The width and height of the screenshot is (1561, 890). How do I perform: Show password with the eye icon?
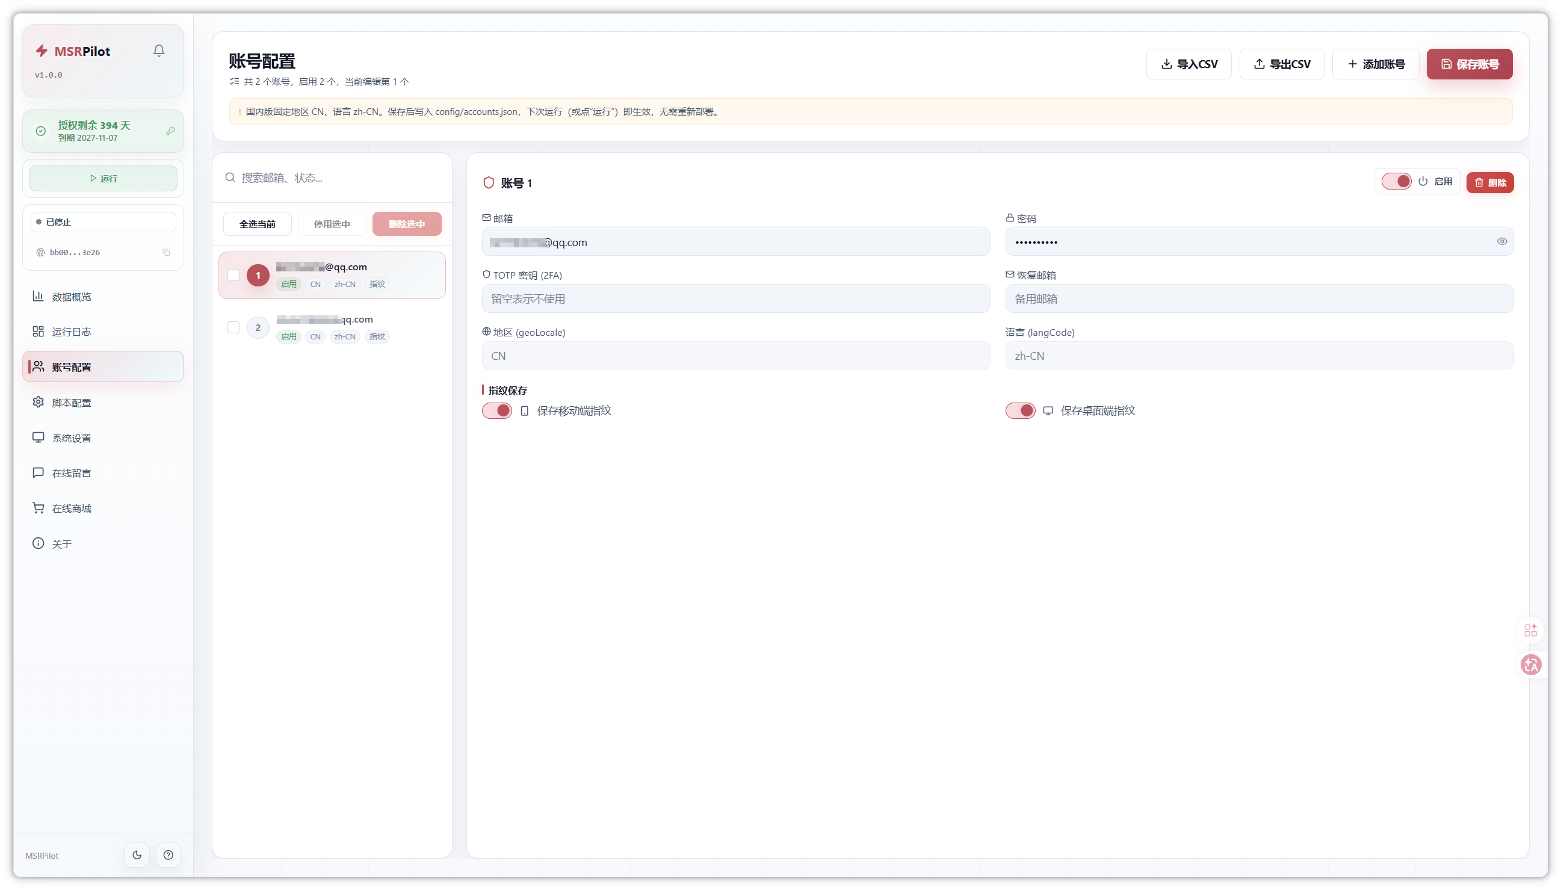(1501, 242)
